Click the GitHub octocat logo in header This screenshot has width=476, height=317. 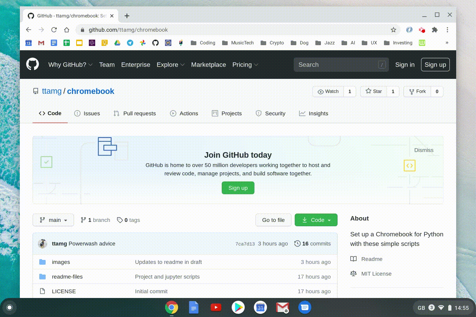pyautogui.click(x=33, y=64)
